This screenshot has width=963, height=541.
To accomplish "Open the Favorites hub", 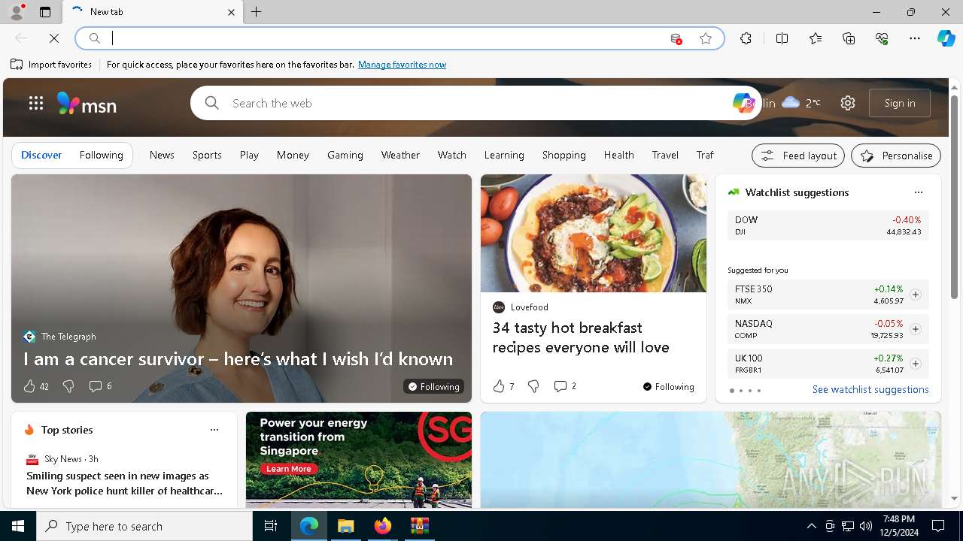I will (816, 38).
